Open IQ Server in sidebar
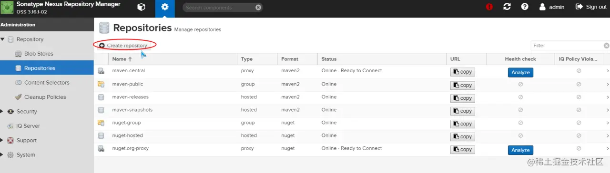This screenshot has height=173, width=610. pyautogui.click(x=47, y=126)
